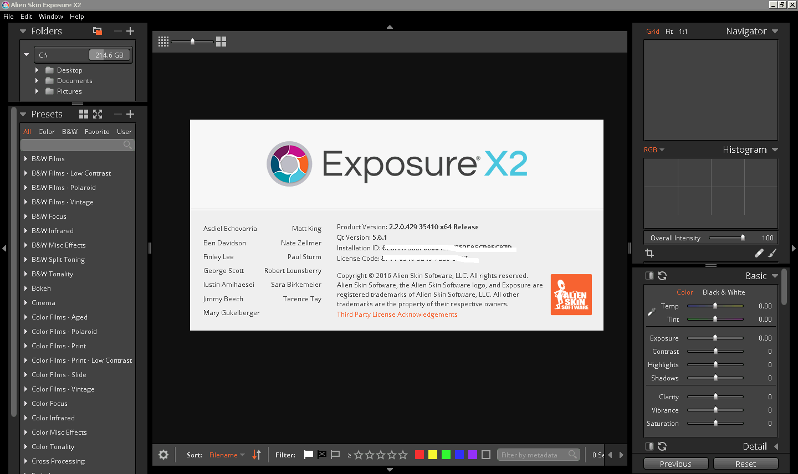Switch presets filter to B&W tab
Image resolution: width=798 pixels, height=474 pixels.
click(70, 132)
